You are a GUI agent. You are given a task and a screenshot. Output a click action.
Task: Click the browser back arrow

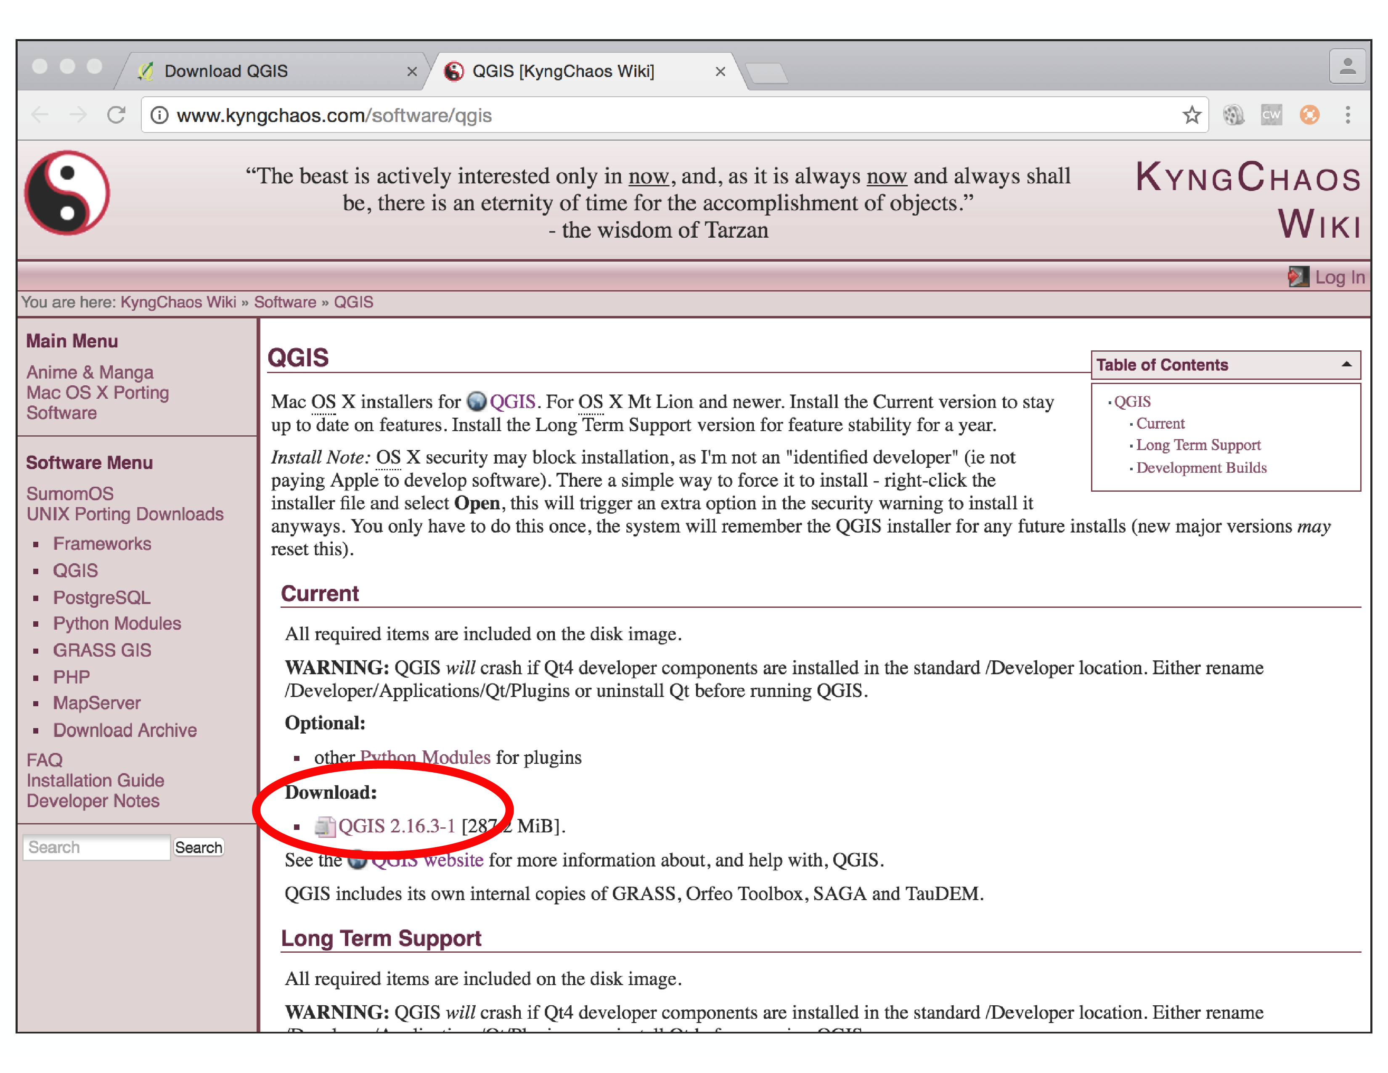[40, 115]
